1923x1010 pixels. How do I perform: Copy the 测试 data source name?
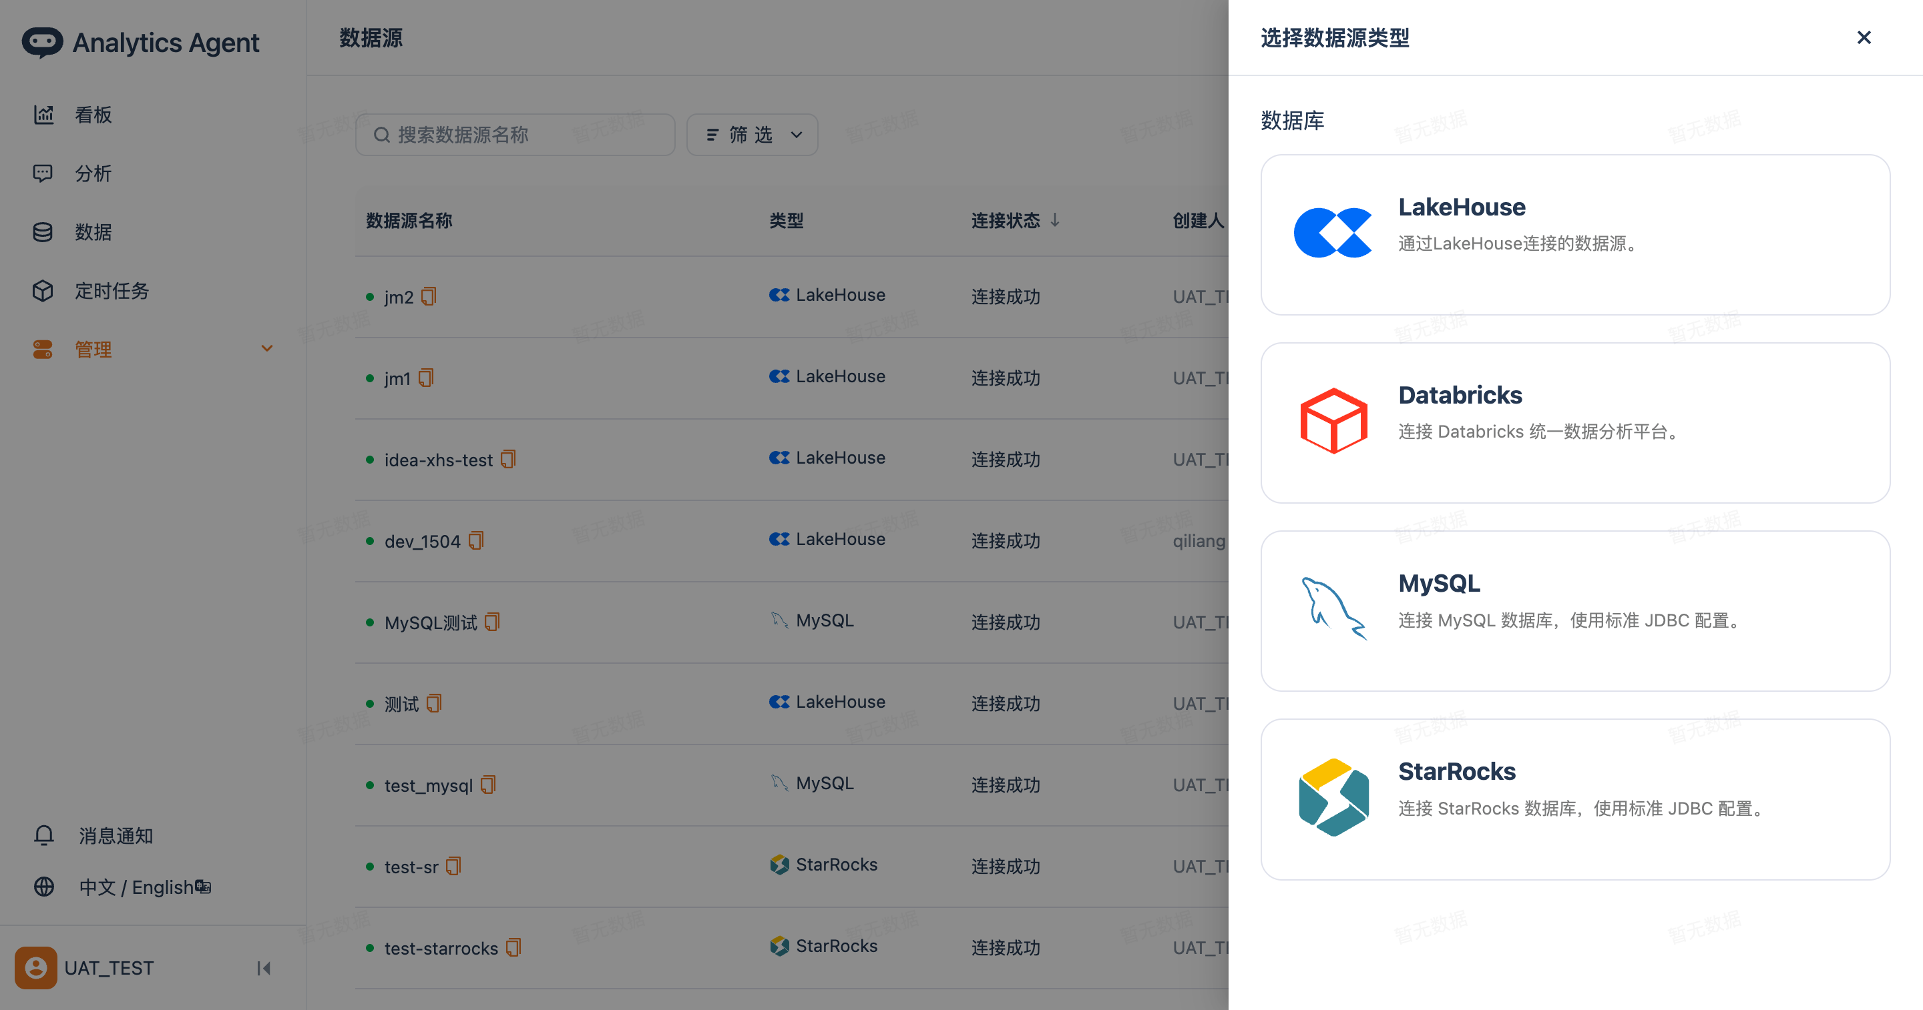435,703
